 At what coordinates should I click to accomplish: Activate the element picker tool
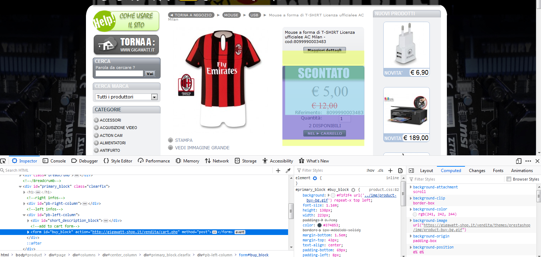3,161
